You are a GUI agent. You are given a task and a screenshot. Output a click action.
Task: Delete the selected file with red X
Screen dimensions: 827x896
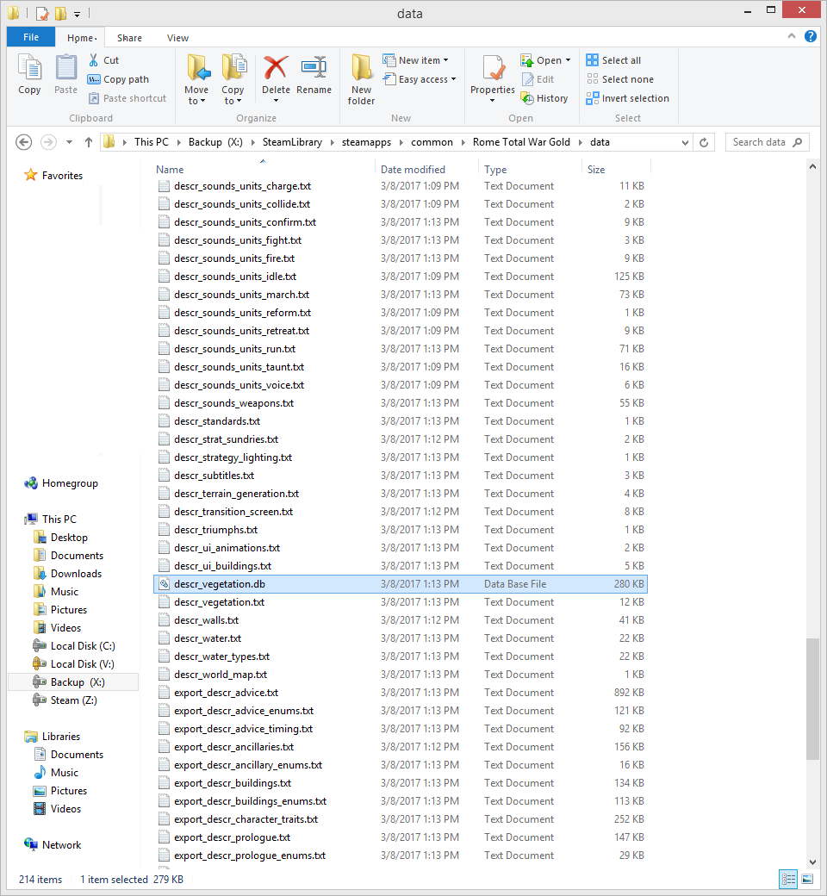click(x=276, y=78)
